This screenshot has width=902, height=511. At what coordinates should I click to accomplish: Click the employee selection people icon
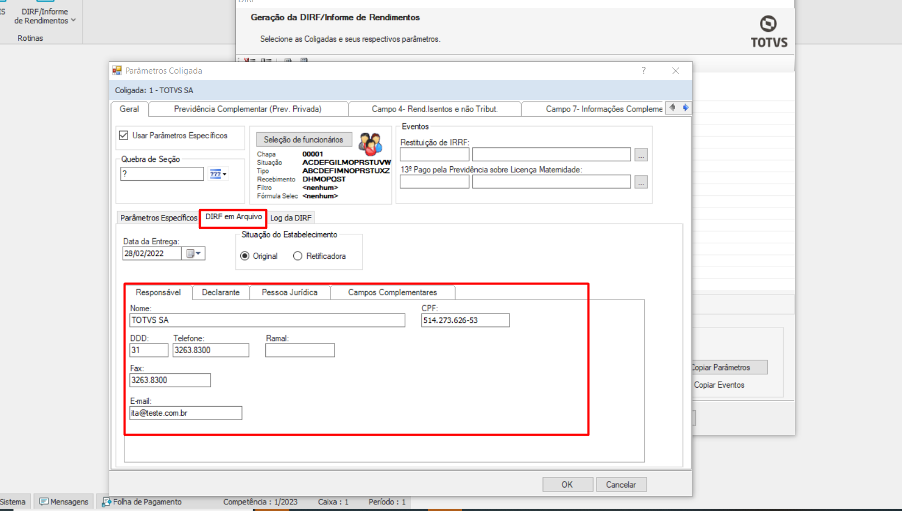pos(370,144)
